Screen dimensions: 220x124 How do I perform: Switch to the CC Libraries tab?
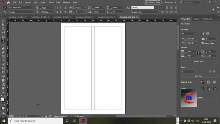point(207,19)
